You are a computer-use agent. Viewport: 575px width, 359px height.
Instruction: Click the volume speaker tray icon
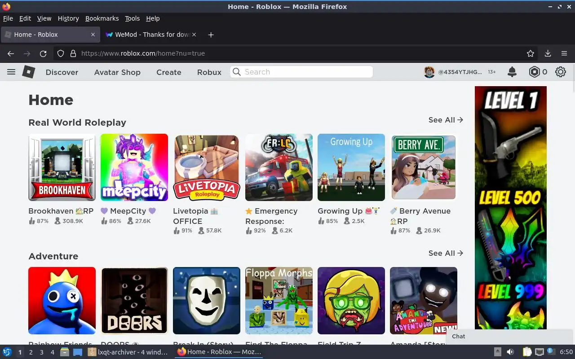[x=510, y=352]
